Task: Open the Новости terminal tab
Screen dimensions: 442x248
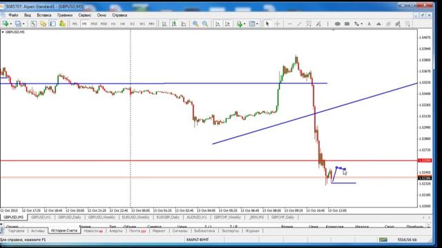Action: point(93,231)
